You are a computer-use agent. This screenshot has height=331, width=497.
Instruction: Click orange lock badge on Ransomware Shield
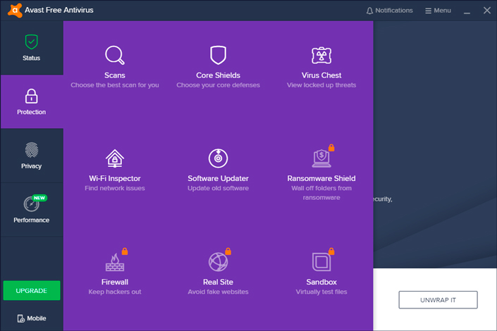pos(331,148)
